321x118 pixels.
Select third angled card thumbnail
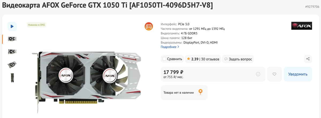(12, 64)
